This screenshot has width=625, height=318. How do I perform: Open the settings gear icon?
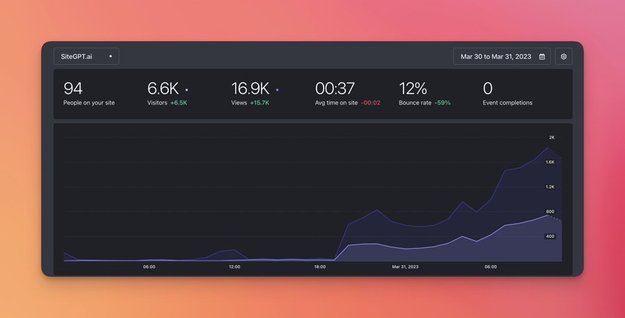click(x=564, y=56)
